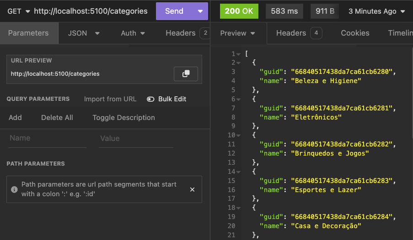Screen dimensions: 413x240
Task: Fold the object starting at line 6
Action: 238,99
